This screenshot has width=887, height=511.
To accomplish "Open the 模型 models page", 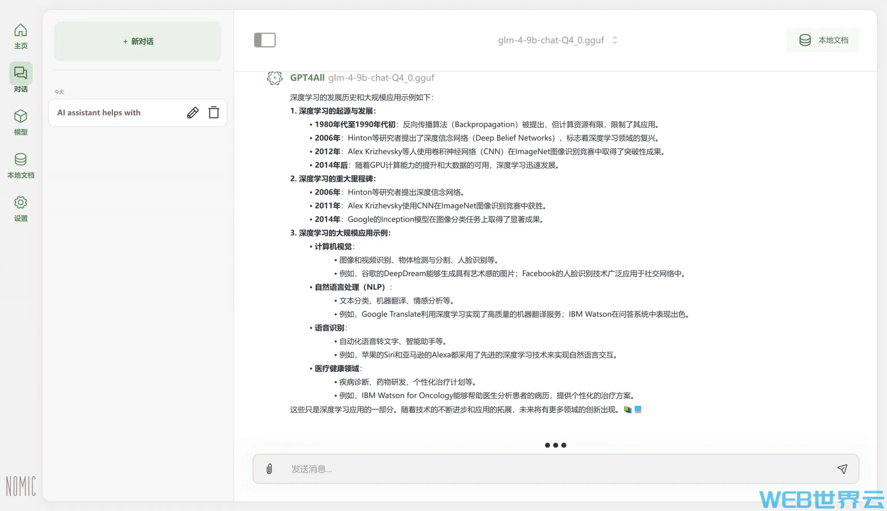I will (x=21, y=122).
